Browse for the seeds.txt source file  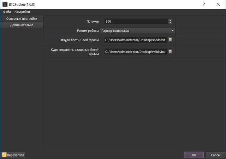170,40
